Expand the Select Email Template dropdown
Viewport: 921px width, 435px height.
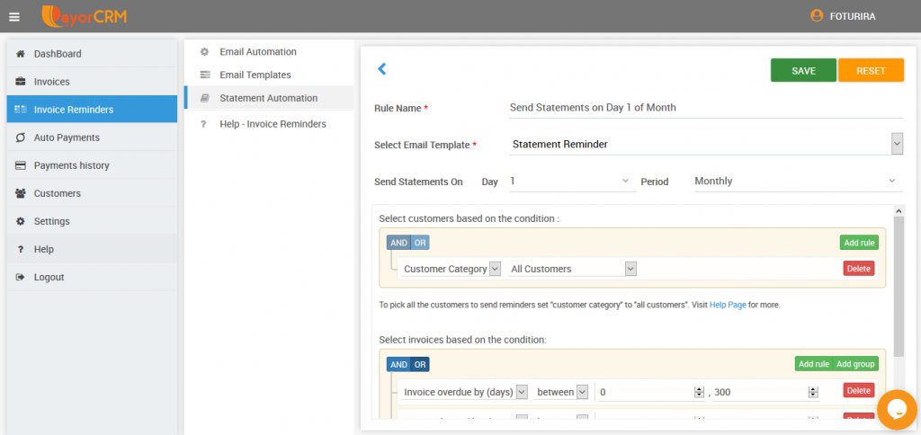pos(897,144)
